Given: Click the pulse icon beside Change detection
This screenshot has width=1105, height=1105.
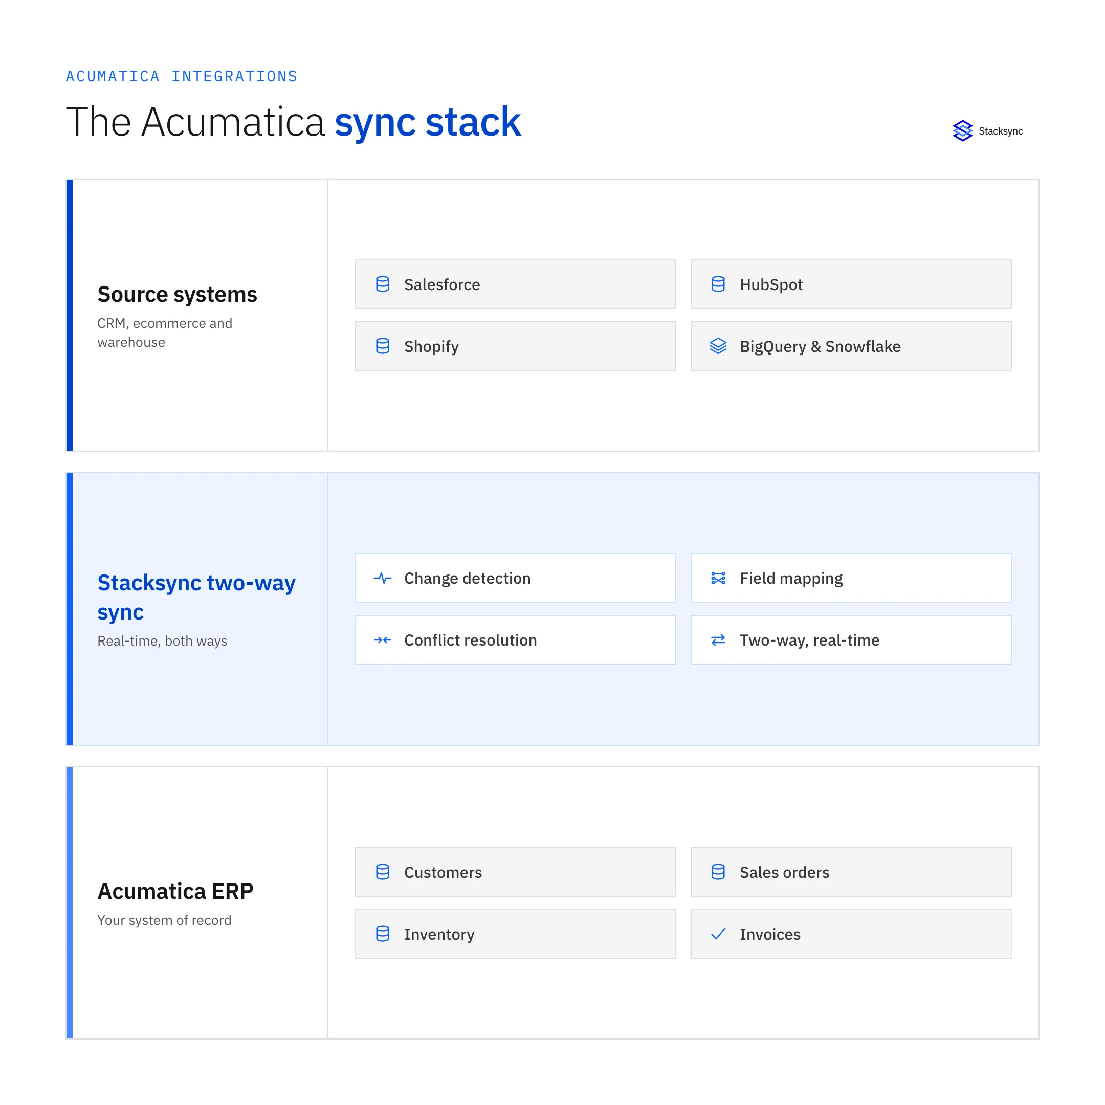Looking at the screenshot, I should (x=383, y=578).
